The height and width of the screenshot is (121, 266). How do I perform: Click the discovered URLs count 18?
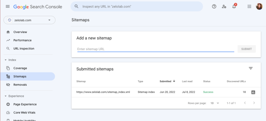click(x=244, y=92)
